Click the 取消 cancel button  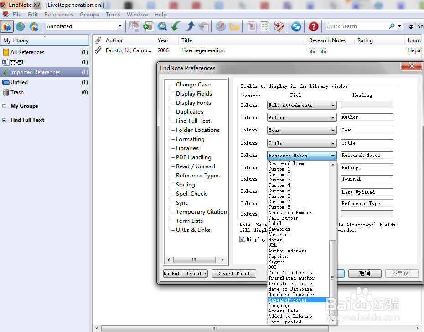[365, 273]
